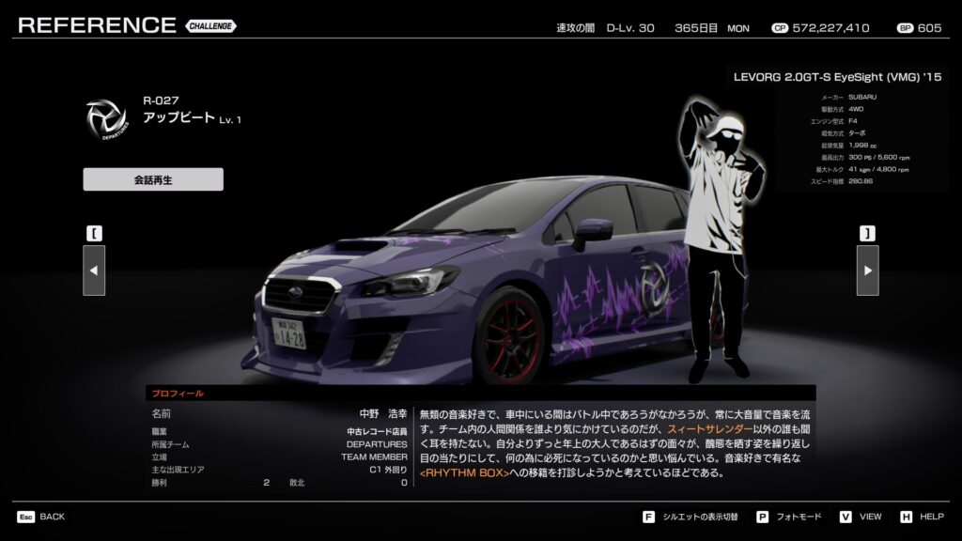Play the conversation with 会話再生 button
The height and width of the screenshot is (541, 962).
pyautogui.click(x=153, y=179)
